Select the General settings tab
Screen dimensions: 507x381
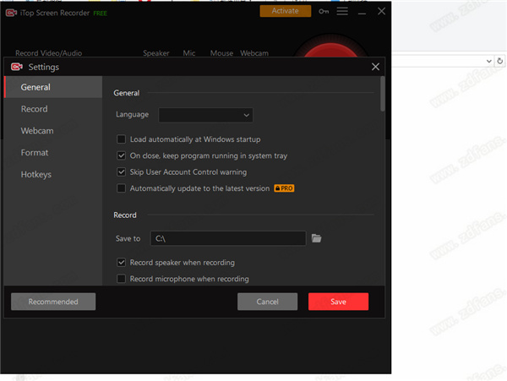point(53,87)
